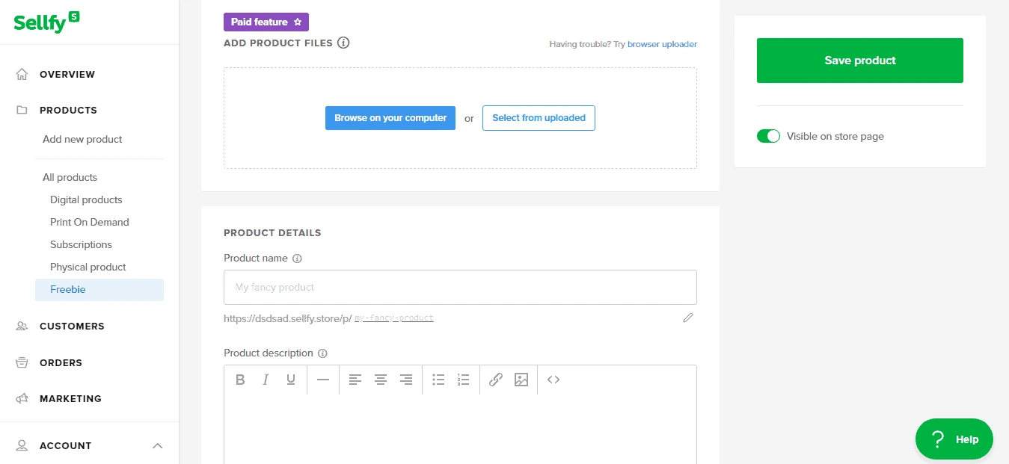Collapse the Account section in sidebar
1009x464 pixels.
(157, 445)
